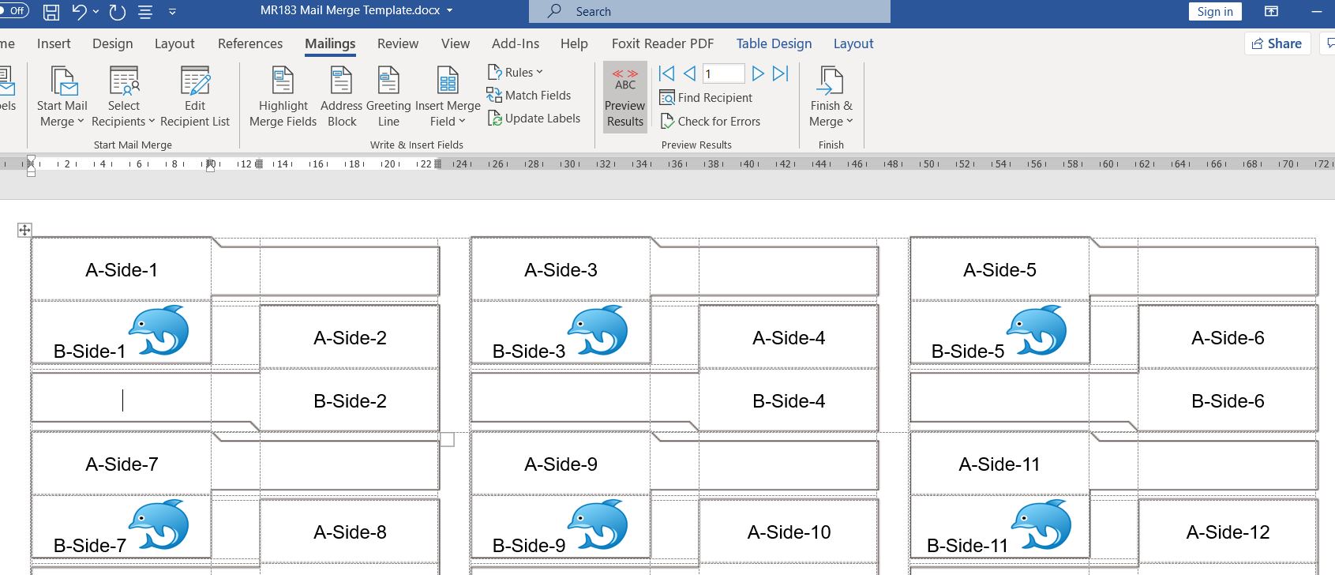The image size is (1335, 575).
Task: Click the table move handle
Action: click(24, 230)
